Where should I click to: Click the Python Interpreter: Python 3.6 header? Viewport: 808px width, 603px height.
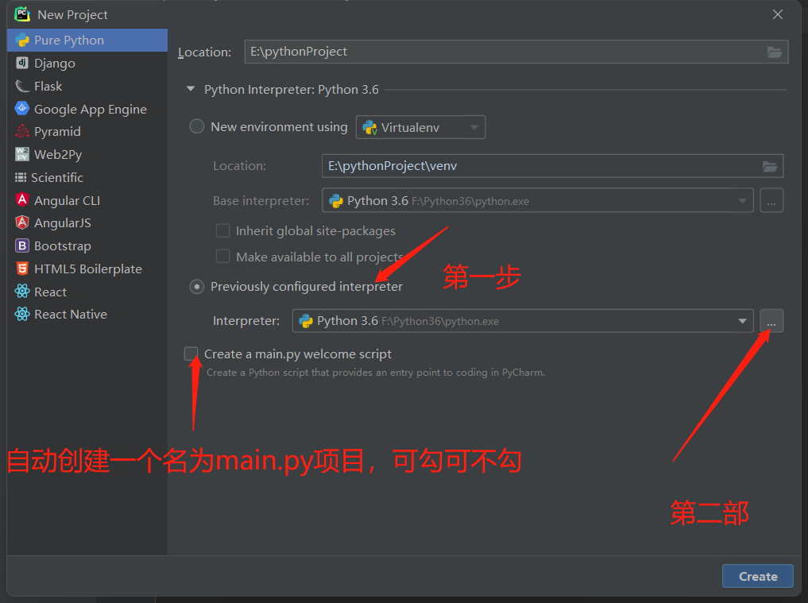(291, 90)
